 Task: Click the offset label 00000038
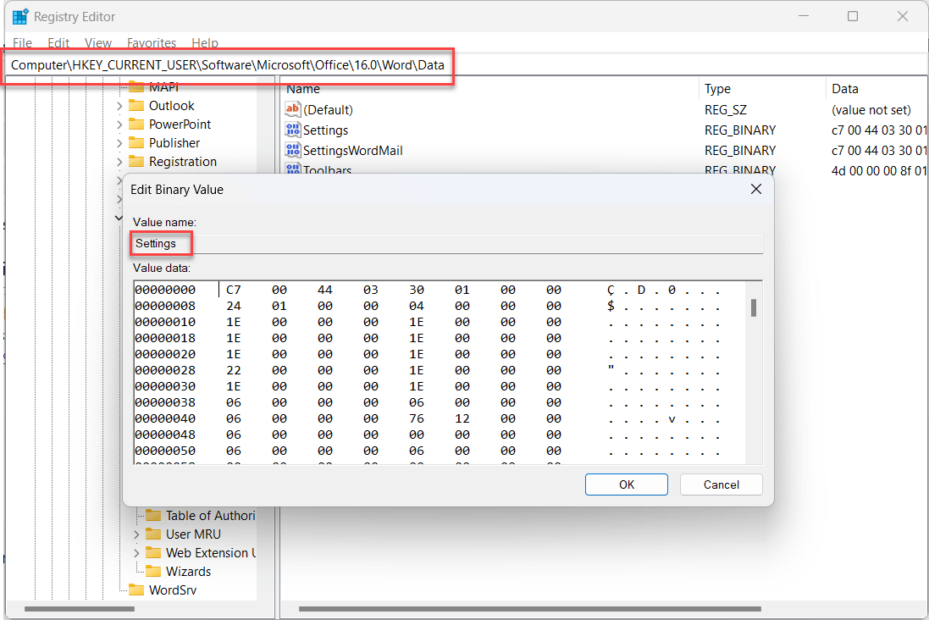click(164, 402)
